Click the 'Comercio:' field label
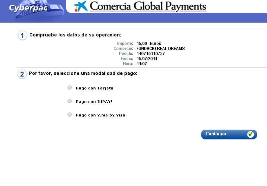 (124, 49)
